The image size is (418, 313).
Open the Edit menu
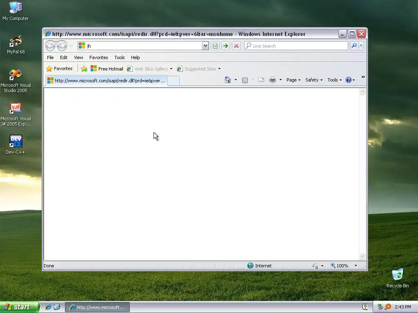point(63,57)
